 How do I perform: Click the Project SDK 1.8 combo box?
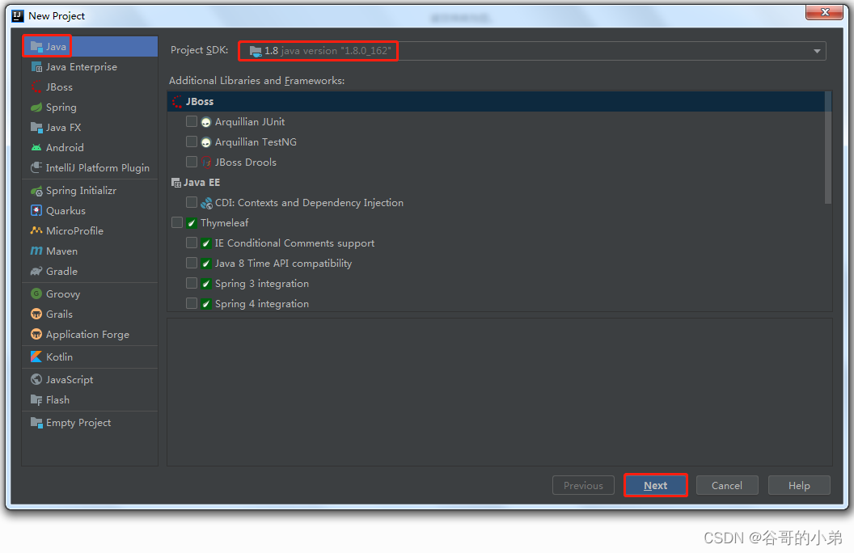(532, 51)
